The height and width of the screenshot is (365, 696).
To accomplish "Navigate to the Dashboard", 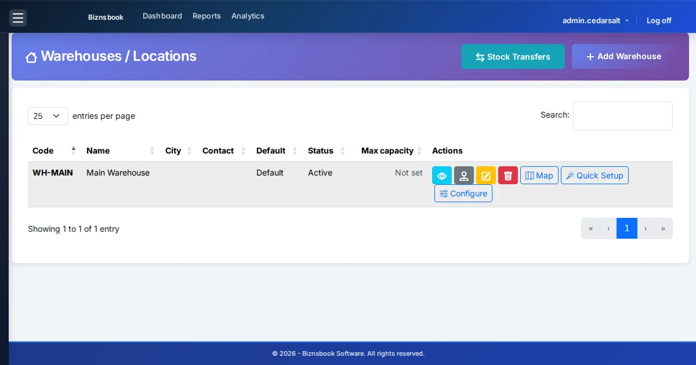I will pyautogui.click(x=162, y=16).
